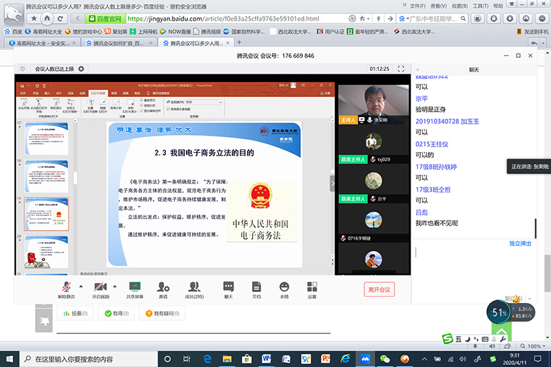Open the chat icon in toolbar
551x367 pixels.
point(228,289)
